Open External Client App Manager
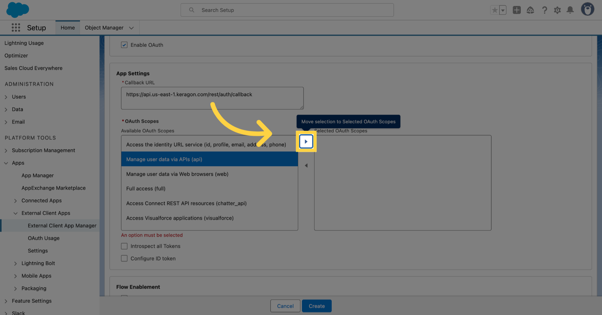 pos(62,226)
